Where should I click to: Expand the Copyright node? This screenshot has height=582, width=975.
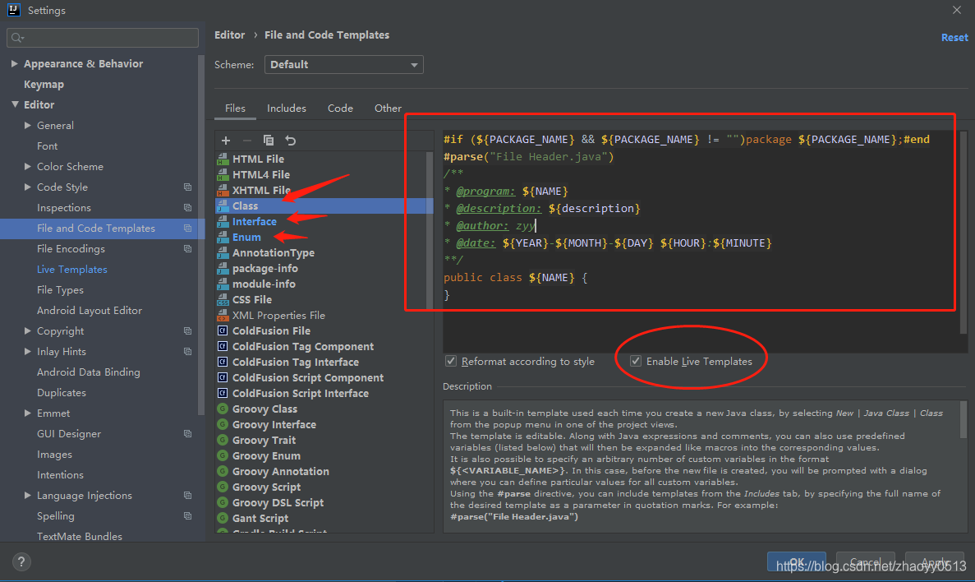[x=27, y=330]
